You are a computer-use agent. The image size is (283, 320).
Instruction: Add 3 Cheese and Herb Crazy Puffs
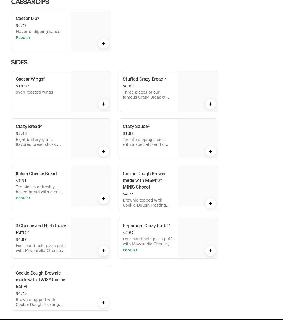point(104,251)
